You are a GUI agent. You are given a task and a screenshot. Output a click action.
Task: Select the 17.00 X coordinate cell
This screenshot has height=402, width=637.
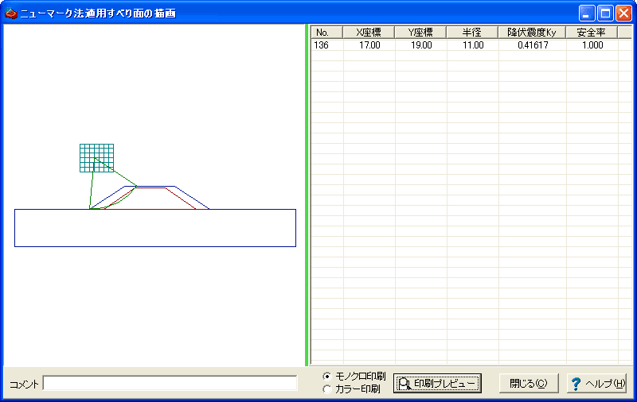click(369, 45)
